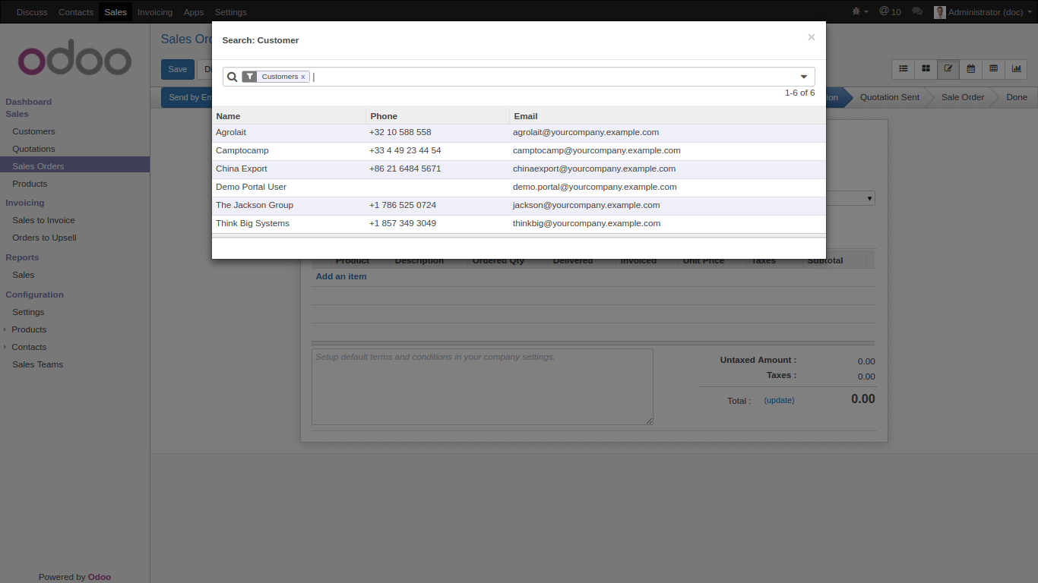
Task: Open the conversations chat icon
Action: [917, 11]
